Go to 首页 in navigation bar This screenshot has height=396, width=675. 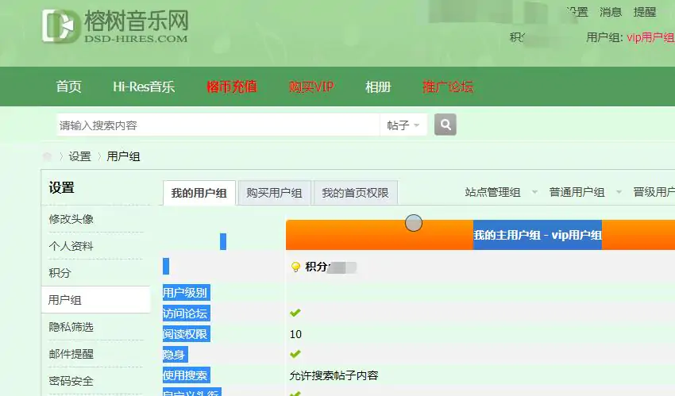point(69,87)
